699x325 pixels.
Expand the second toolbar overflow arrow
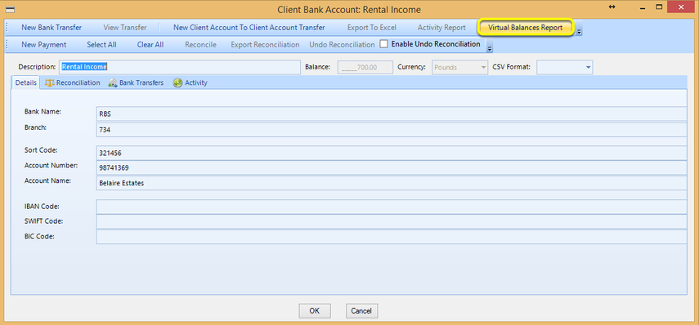(x=490, y=48)
